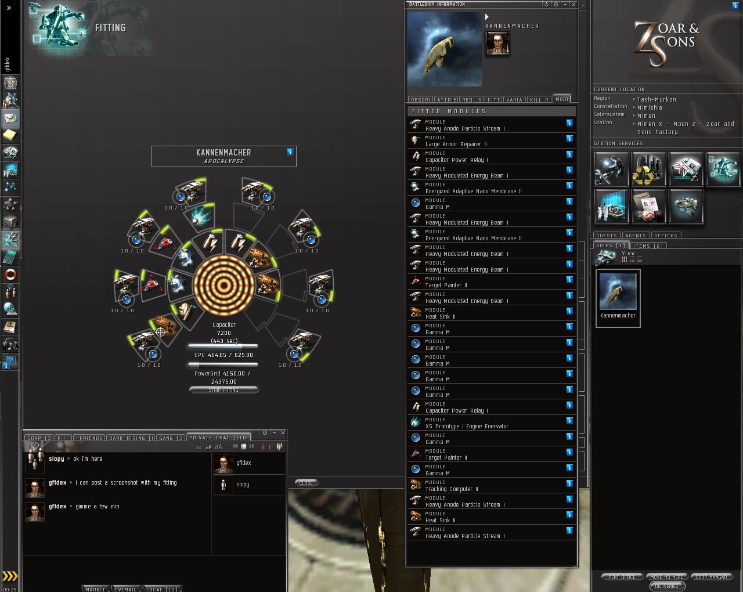
Task: Click the Rent Office button
Action: click(622, 577)
